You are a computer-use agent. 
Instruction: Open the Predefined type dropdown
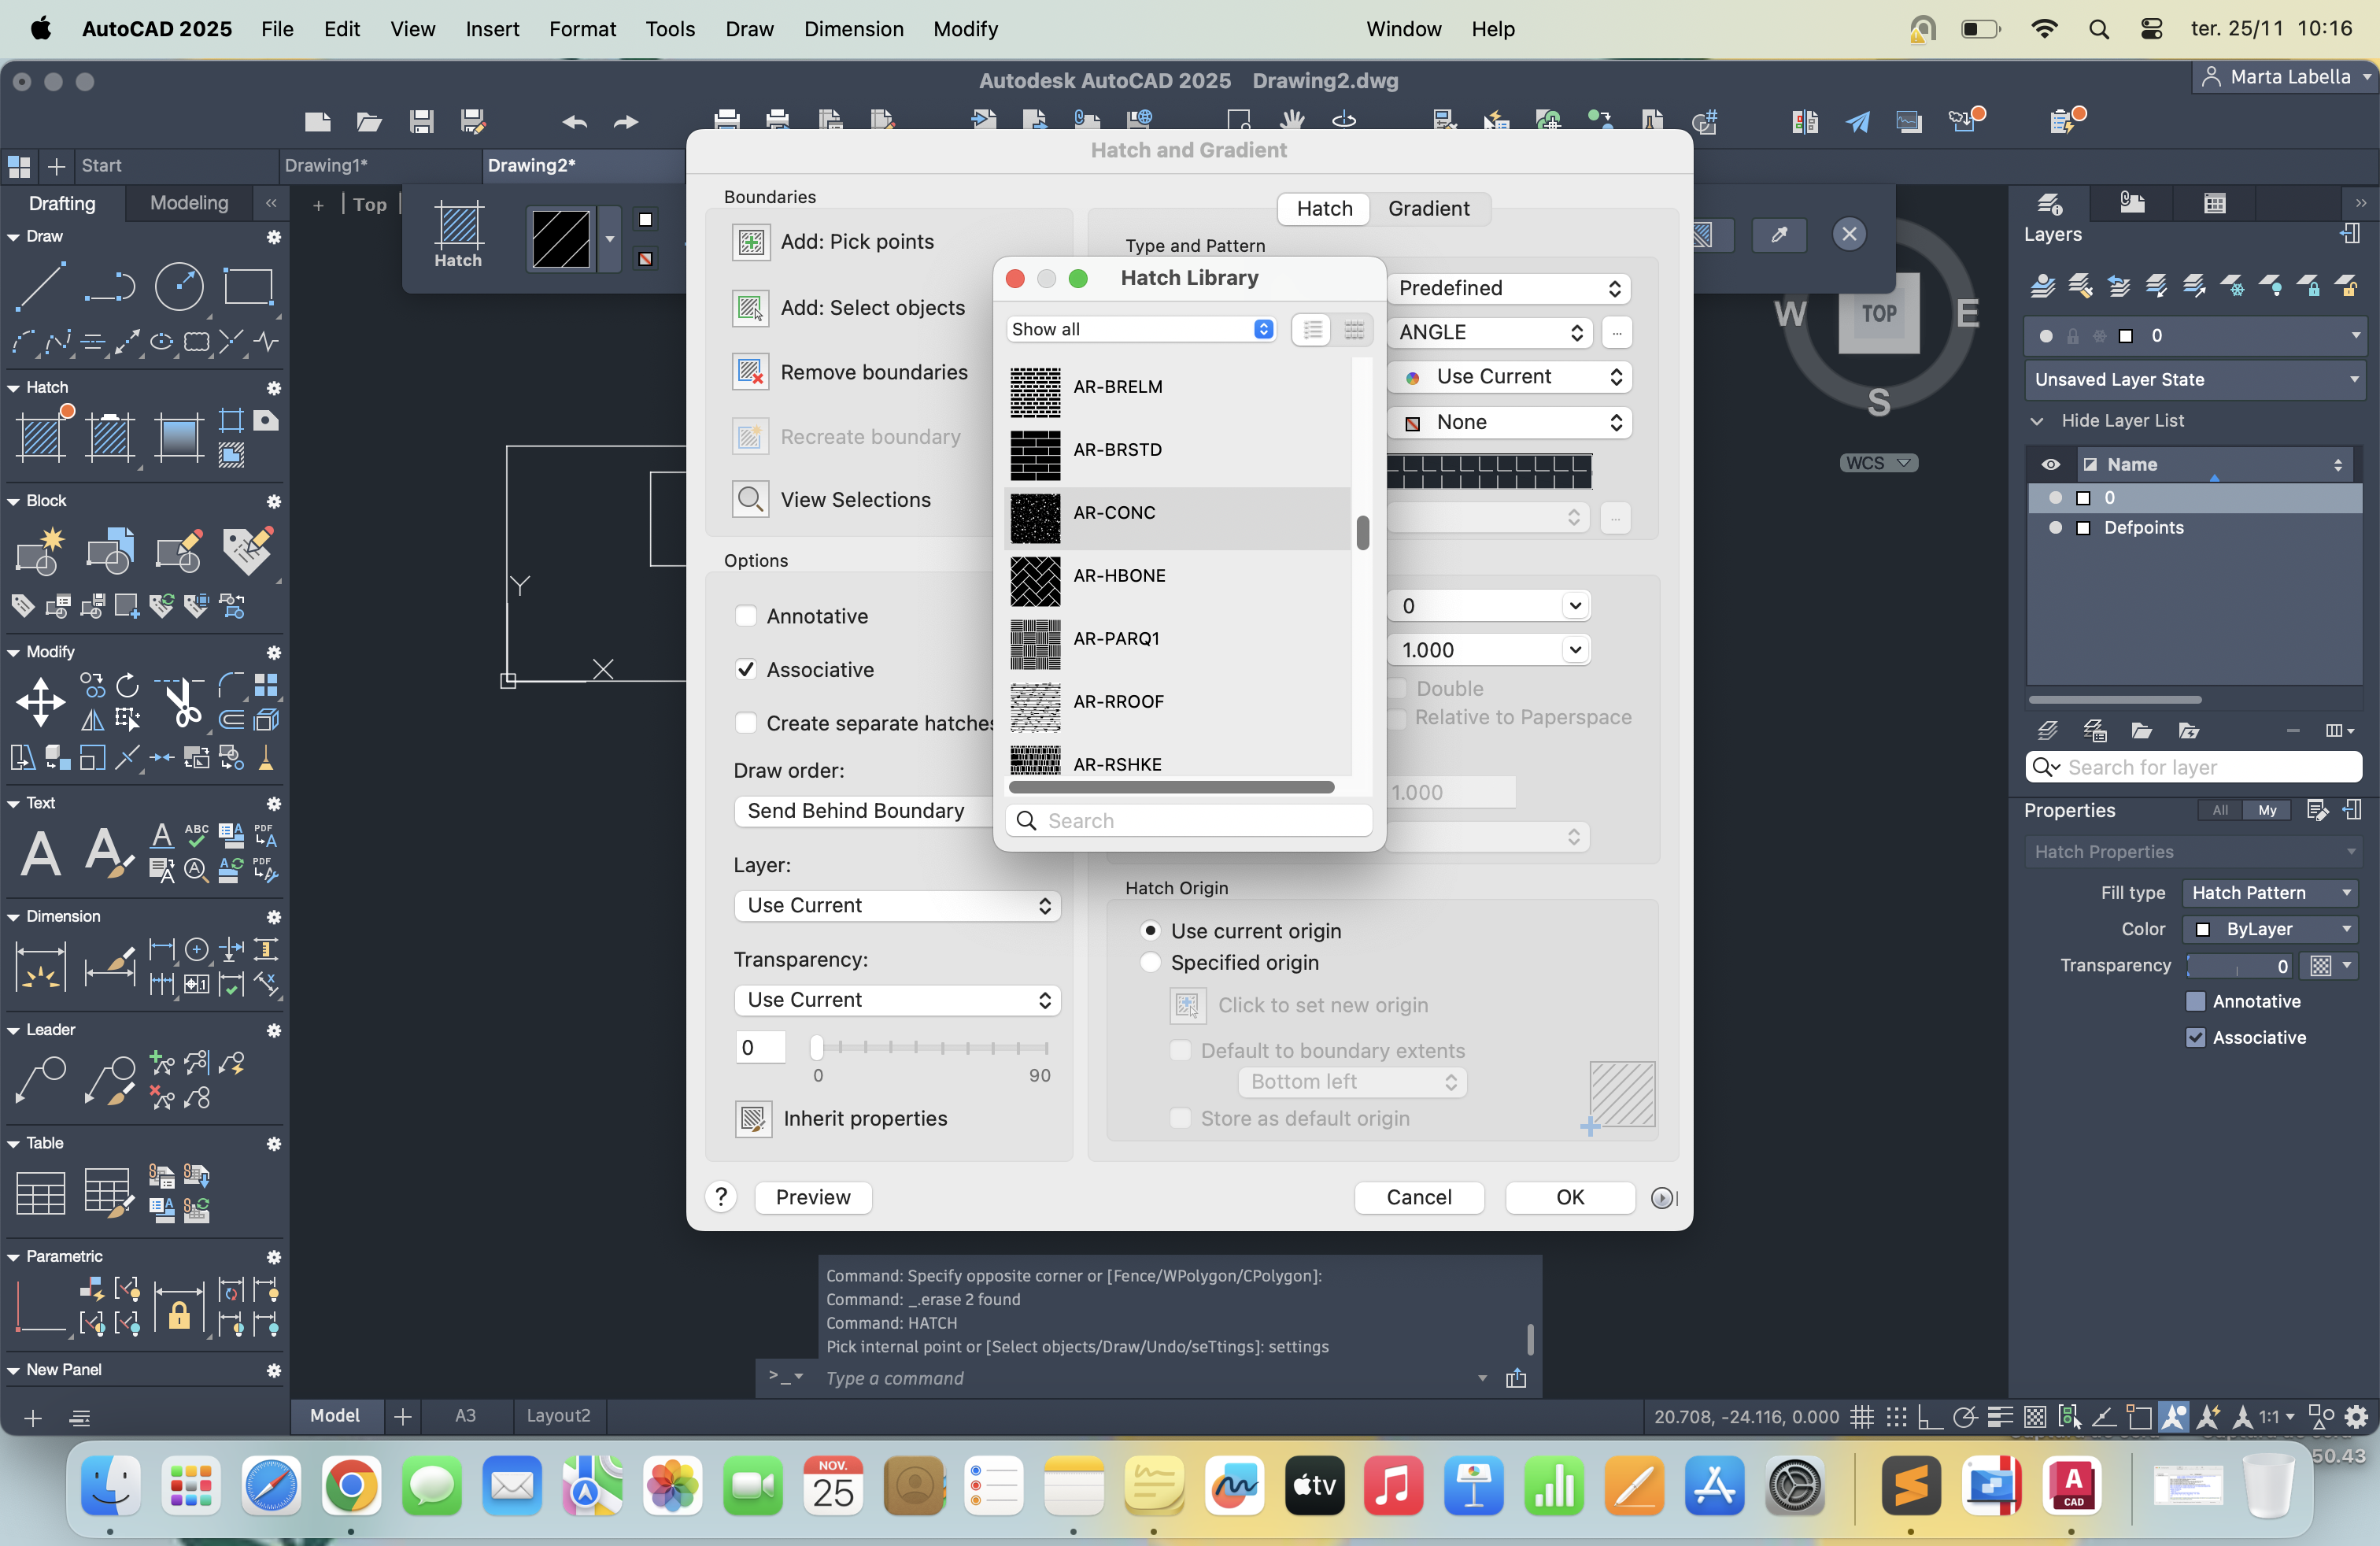pyautogui.click(x=1508, y=288)
